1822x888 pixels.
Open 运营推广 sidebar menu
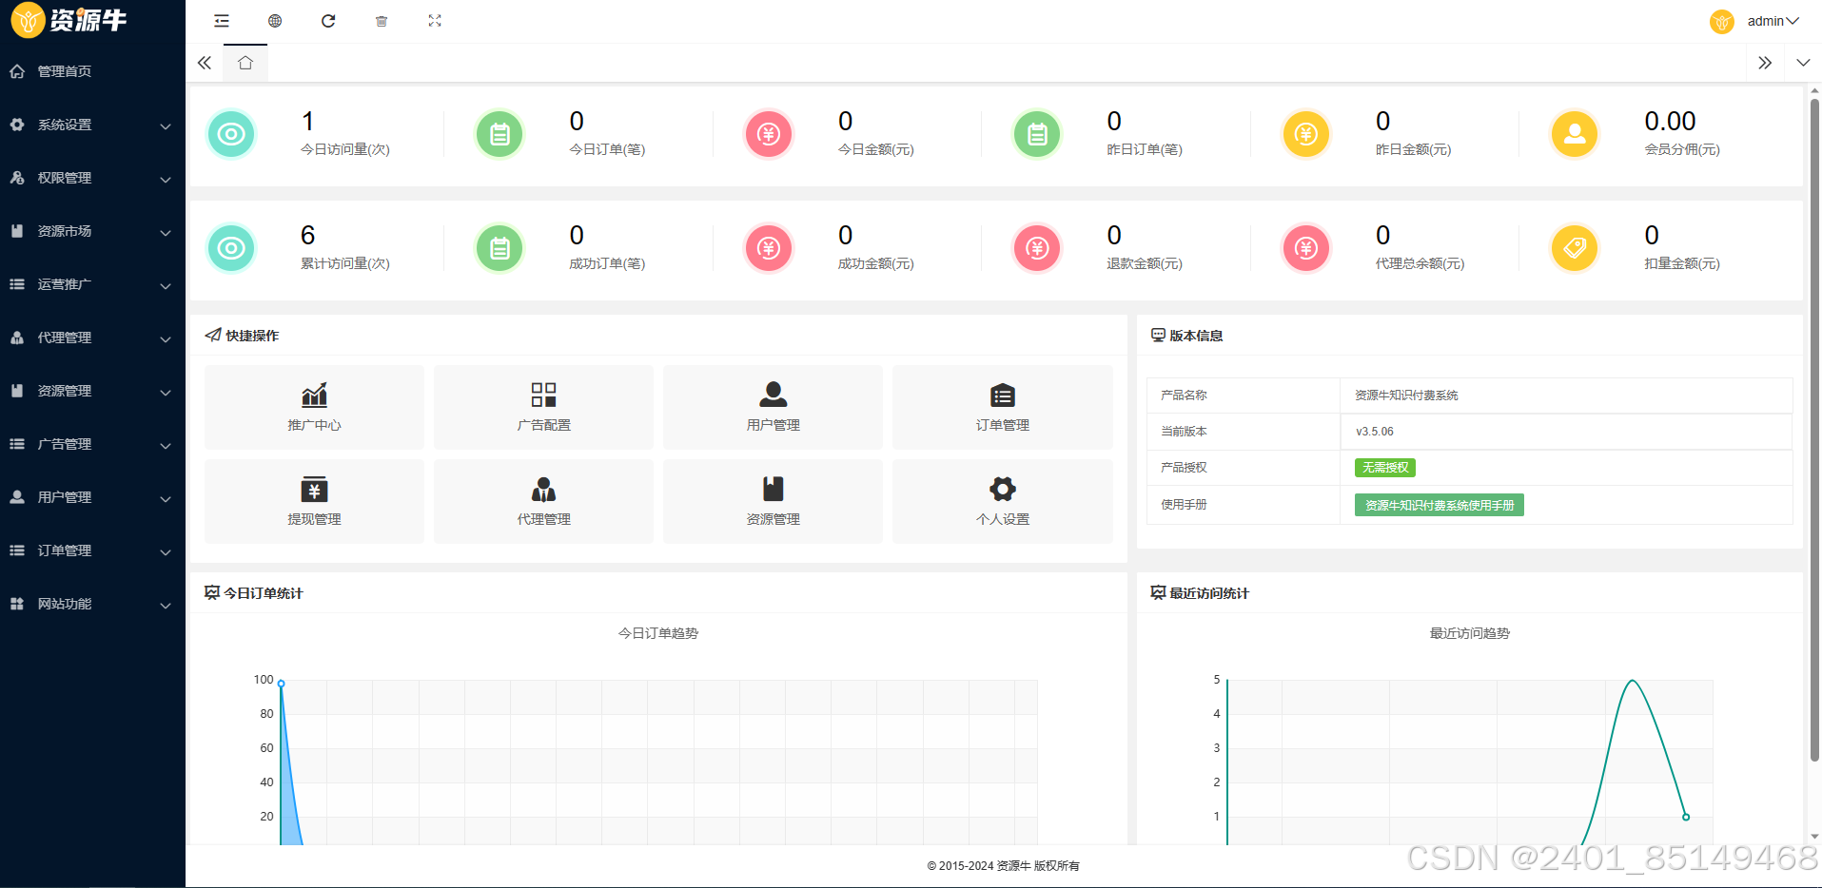pyautogui.click(x=92, y=284)
